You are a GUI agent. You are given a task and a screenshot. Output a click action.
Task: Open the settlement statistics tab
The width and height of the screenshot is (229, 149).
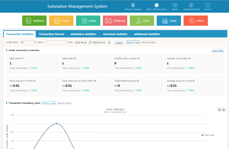147,34
